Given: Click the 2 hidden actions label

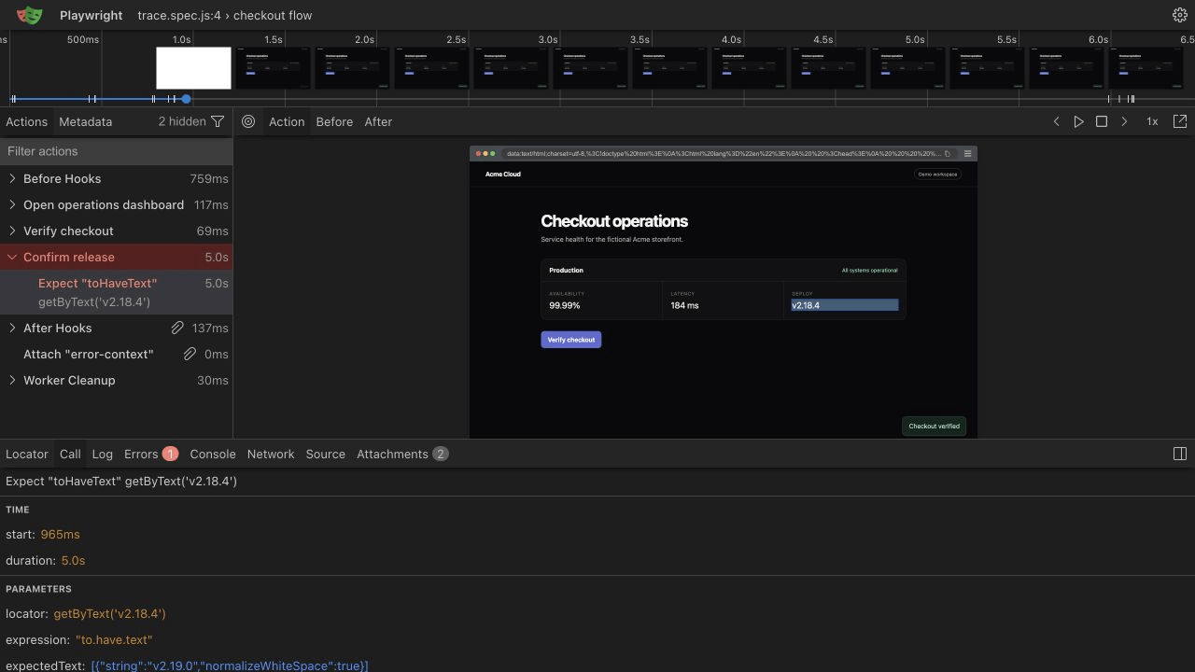Looking at the screenshot, I should (182, 121).
